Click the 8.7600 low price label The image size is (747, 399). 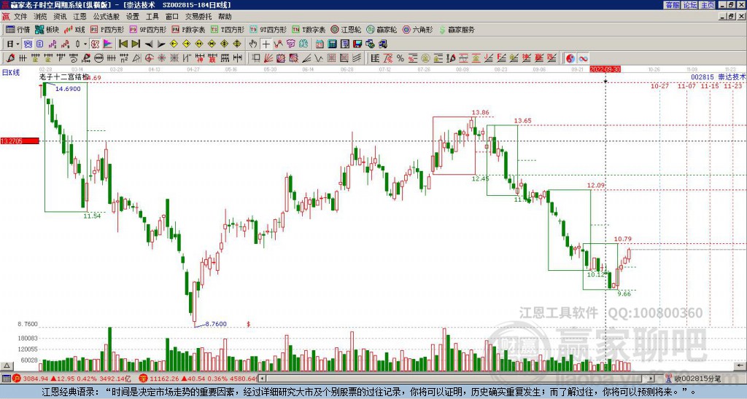[216, 324]
